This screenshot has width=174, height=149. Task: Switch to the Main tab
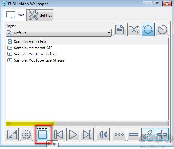pos(15,15)
